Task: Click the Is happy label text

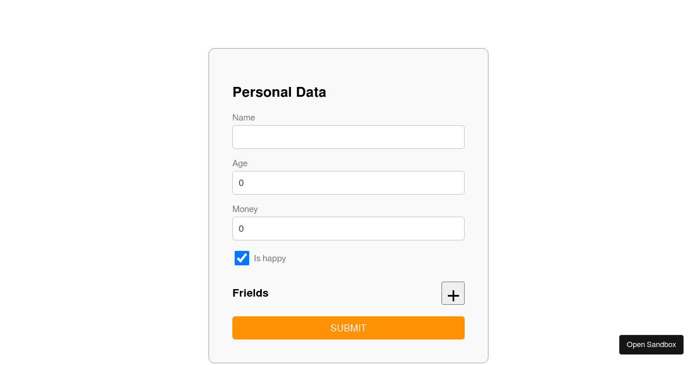Action: [x=270, y=258]
